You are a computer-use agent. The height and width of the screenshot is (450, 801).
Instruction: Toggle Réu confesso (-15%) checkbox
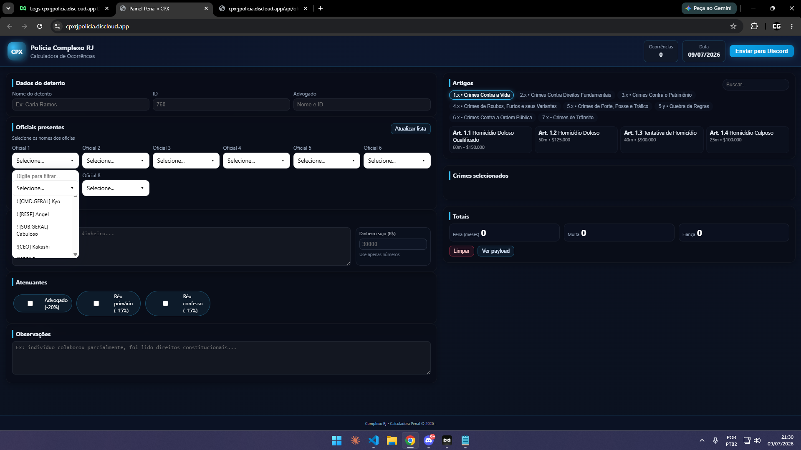point(165,304)
